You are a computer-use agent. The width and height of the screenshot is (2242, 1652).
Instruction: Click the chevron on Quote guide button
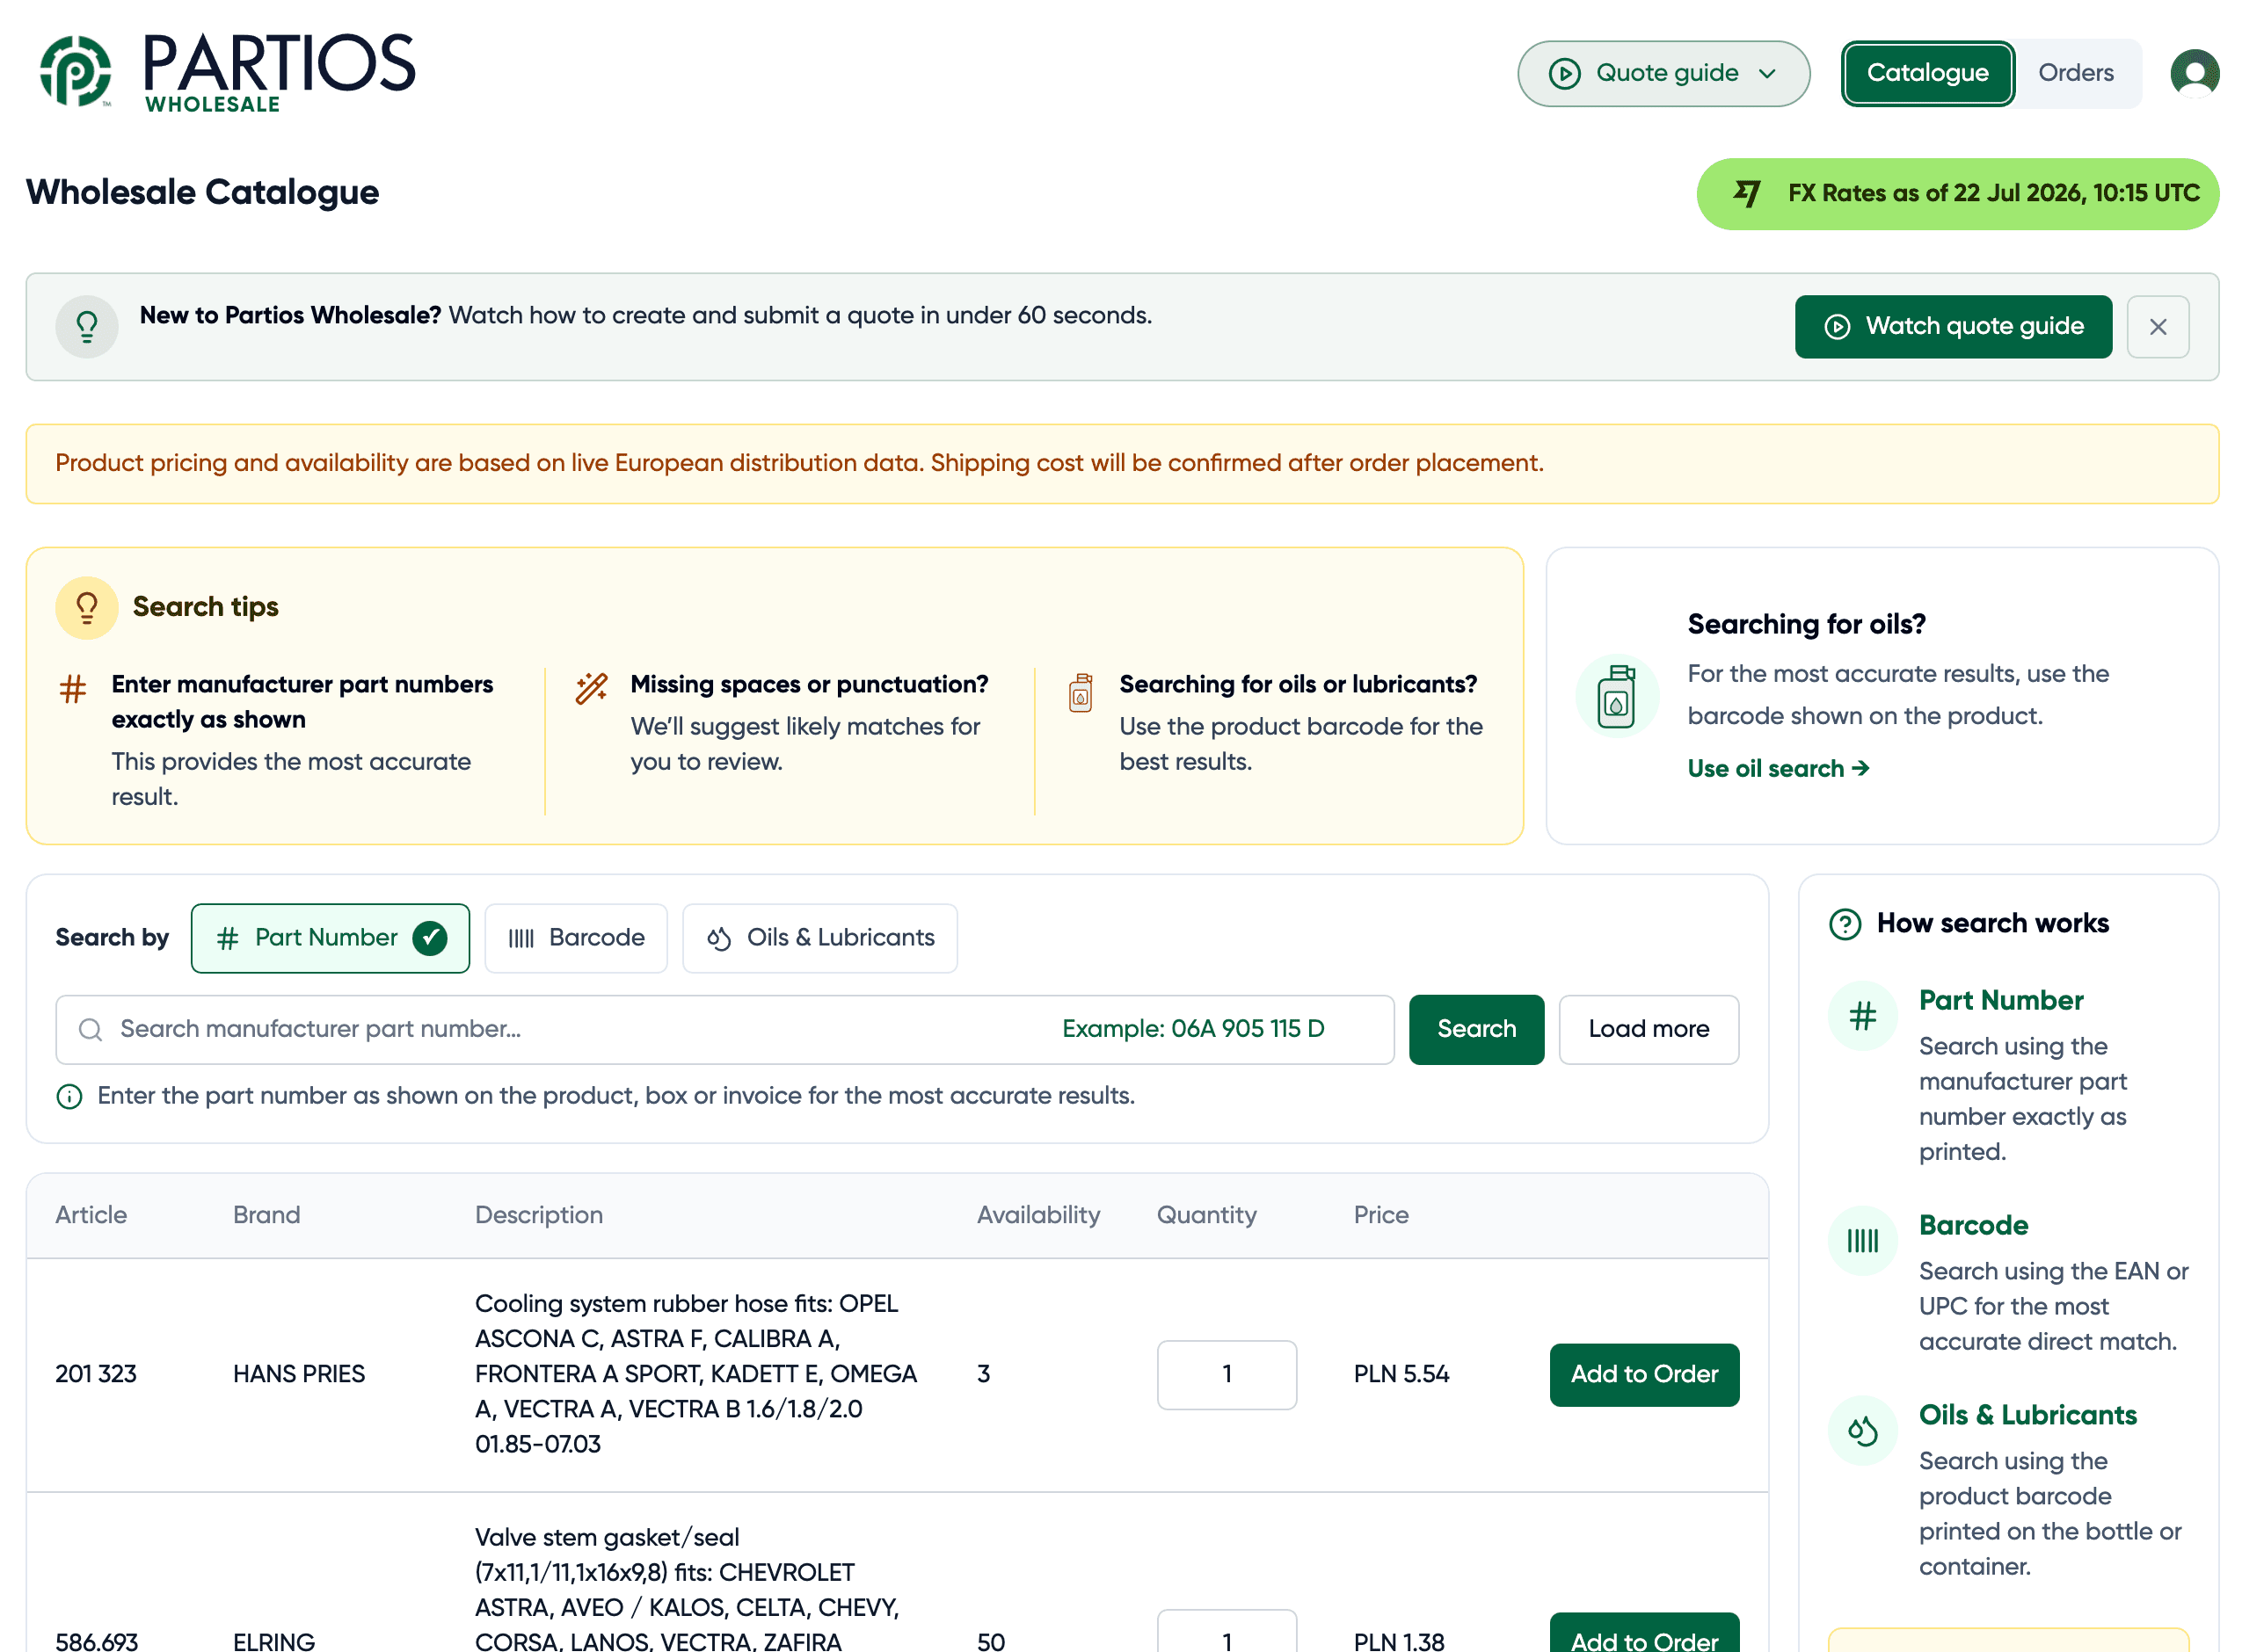[1767, 73]
